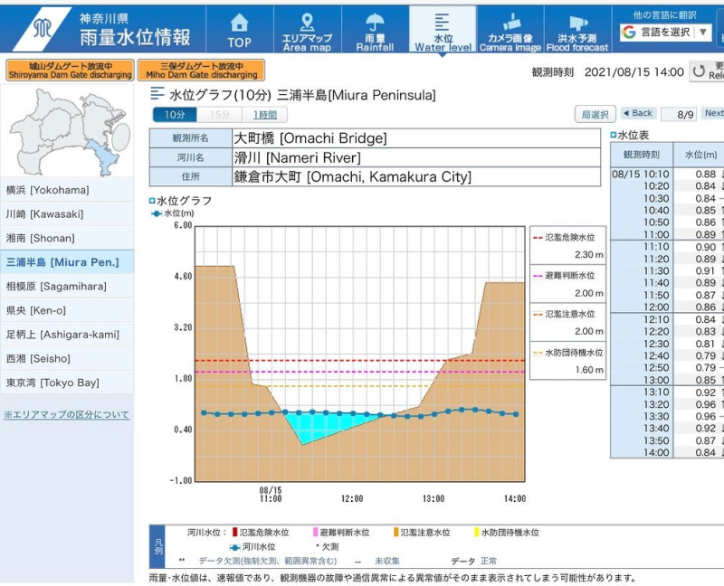Select the Rainfall umbrella icon
Image resolution: width=724 pixels, height=586 pixels.
click(375, 24)
